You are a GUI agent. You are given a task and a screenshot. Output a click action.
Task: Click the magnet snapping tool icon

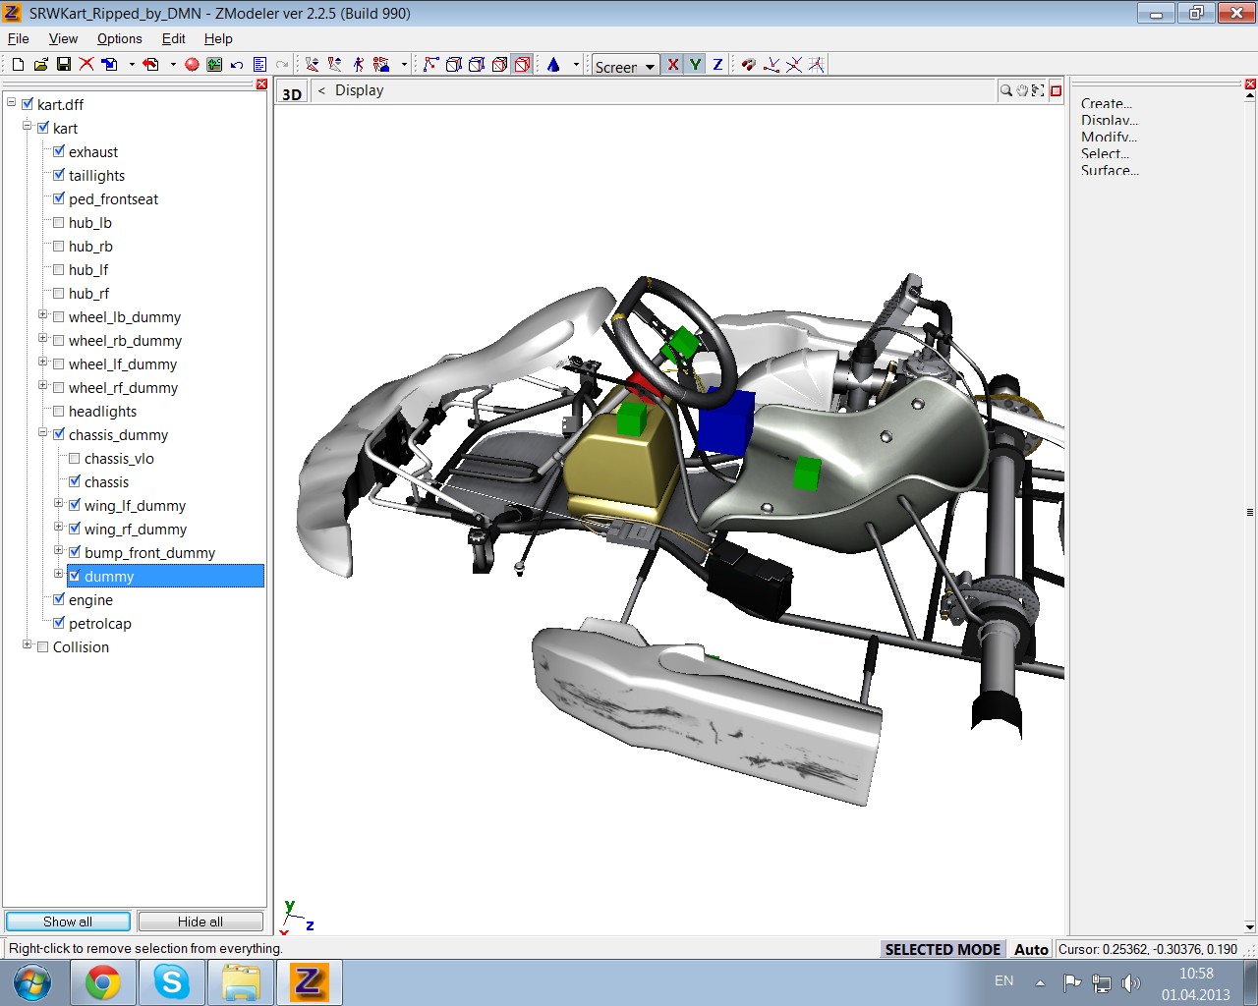tap(748, 65)
